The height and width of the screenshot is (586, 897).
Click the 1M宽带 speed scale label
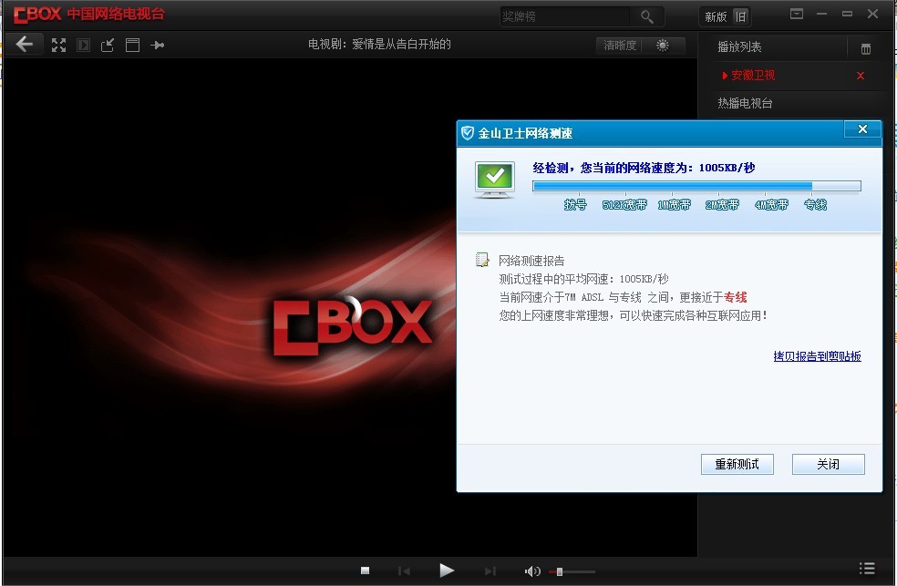tap(674, 205)
